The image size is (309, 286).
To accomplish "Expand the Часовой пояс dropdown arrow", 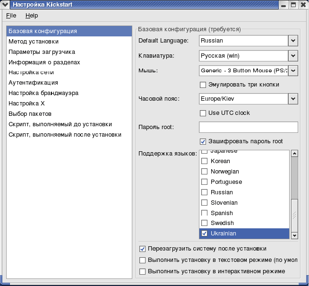I will click(293, 99).
